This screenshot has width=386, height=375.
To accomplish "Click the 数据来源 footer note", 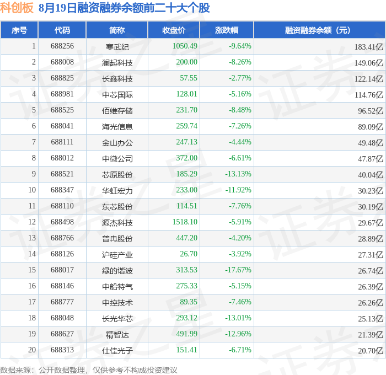I will [x=89, y=370].
